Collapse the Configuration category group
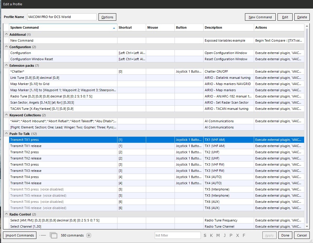Viewport: 313px width, 243px height. (7, 47)
